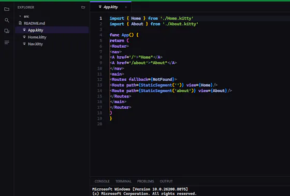Viewport: 290px width, 196px height.
Task: Open the Explorer folder icon in activity bar
Action: pyautogui.click(x=7, y=9)
